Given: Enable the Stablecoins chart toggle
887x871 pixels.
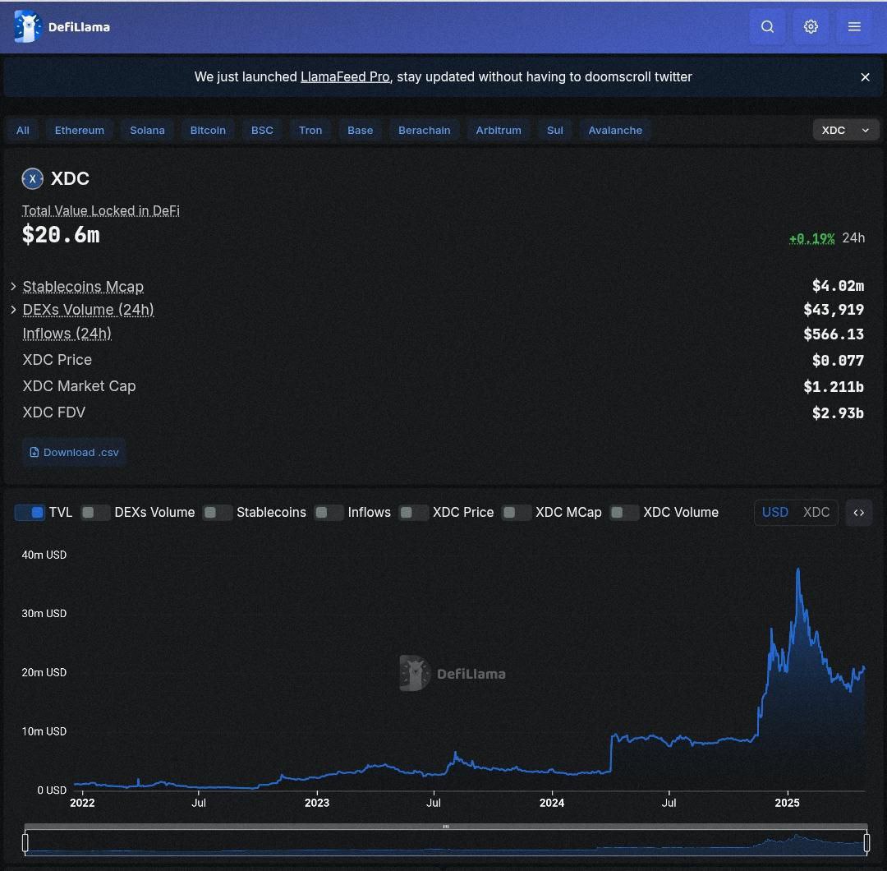Looking at the screenshot, I should pyautogui.click(x=217, y=513).
